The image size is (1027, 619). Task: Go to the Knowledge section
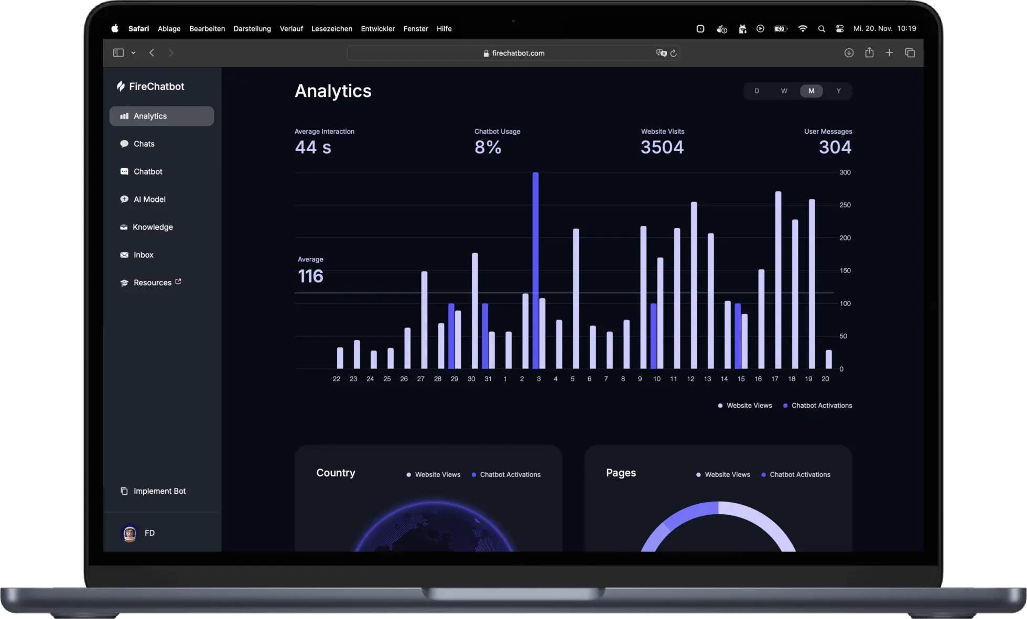(x=152, y=227)
